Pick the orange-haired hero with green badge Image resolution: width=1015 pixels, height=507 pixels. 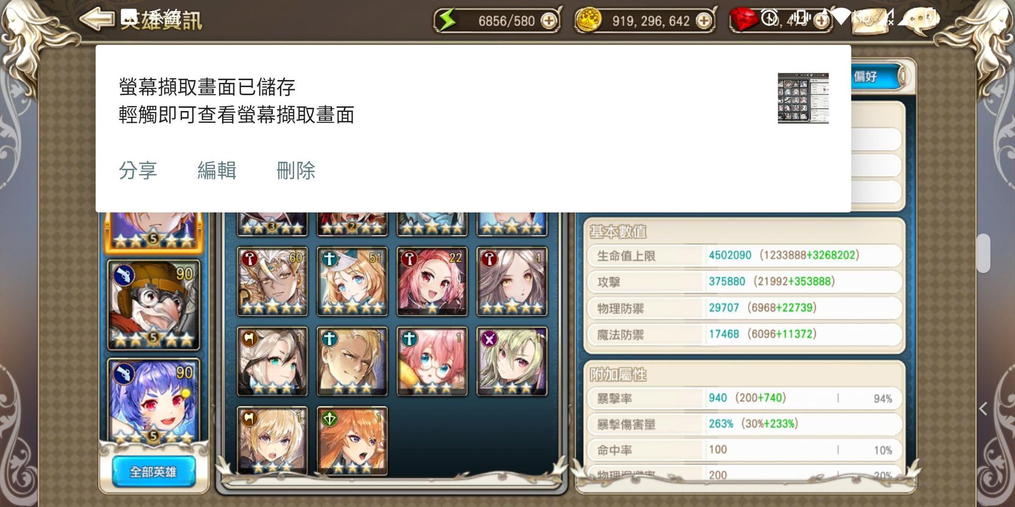[x=352, y=440]
